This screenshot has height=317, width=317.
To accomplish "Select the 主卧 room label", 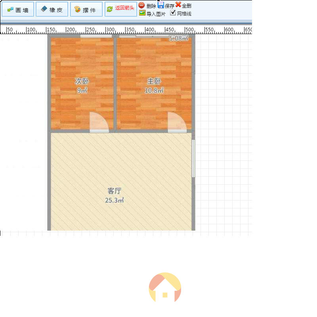I will [x=154, y=81].
